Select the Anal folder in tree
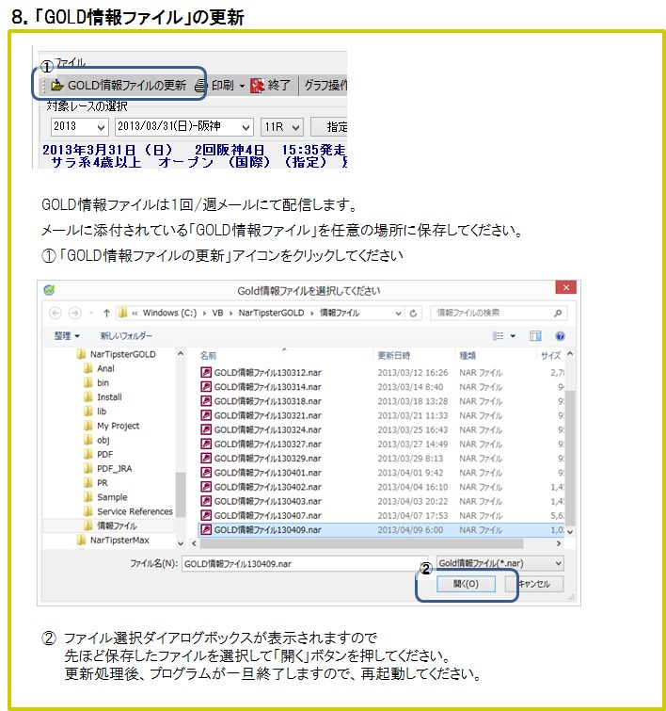 pos(105,368)
